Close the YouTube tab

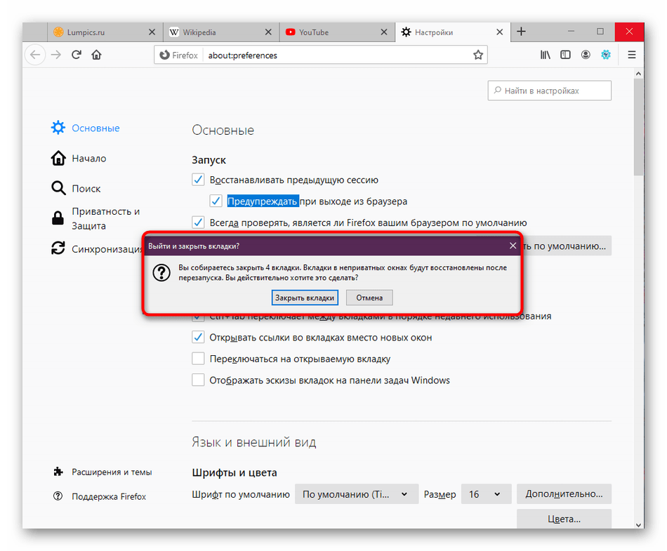(383, 32)
